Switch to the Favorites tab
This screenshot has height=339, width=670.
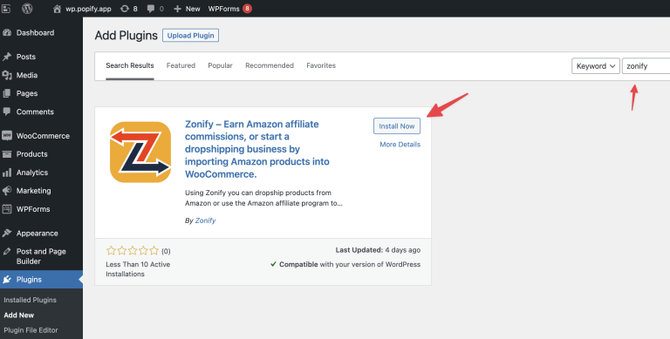coord(321,65)
